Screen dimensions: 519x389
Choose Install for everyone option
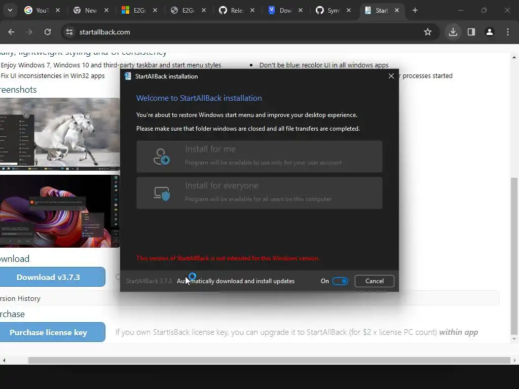tap(259, 193)
